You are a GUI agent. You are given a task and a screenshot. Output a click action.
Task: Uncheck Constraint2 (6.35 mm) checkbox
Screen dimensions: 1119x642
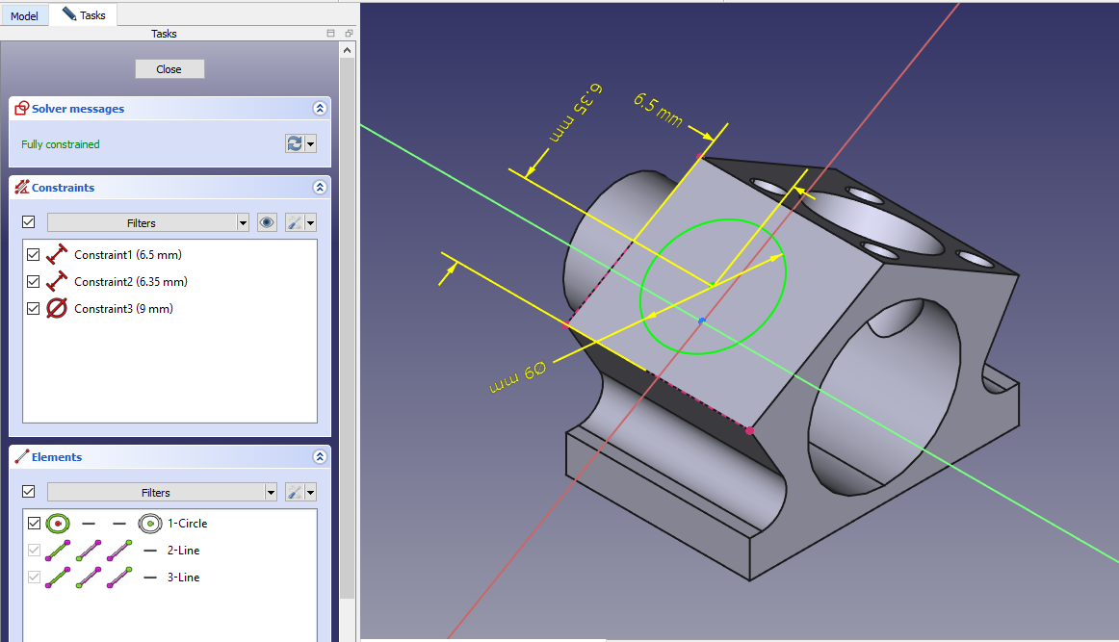(34, 282)
